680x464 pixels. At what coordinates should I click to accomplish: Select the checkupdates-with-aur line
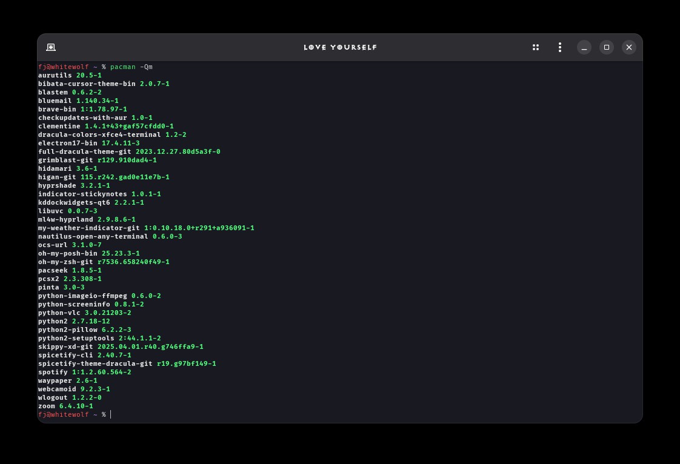95,118
